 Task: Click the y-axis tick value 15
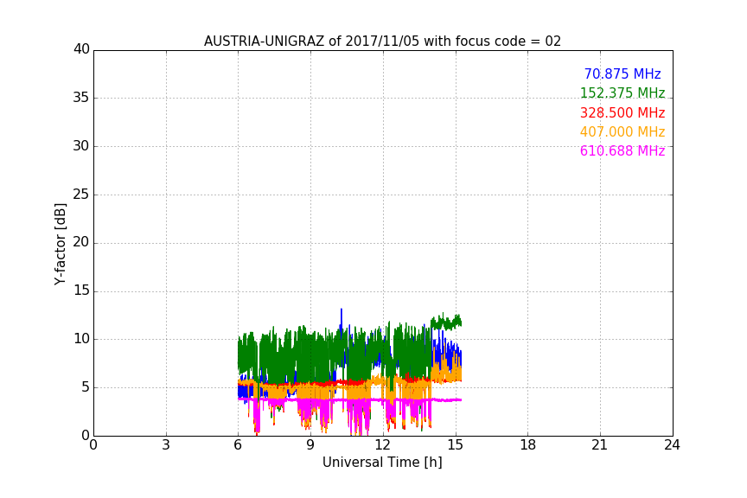click(x=81, y=290)
